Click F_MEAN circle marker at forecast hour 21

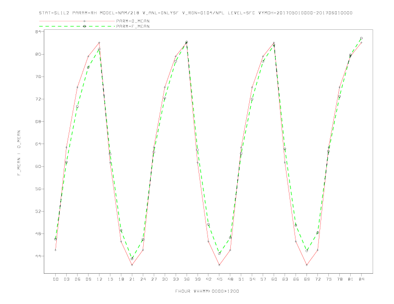[132, 259]
